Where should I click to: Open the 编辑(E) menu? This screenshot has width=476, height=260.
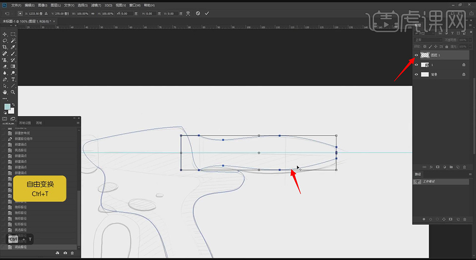pos(29,5)
